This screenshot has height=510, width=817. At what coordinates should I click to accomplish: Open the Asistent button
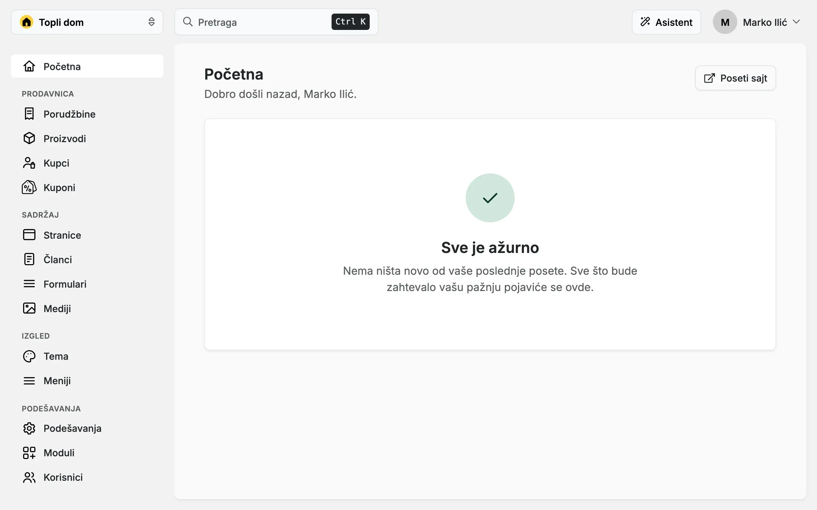pos(666,22)
